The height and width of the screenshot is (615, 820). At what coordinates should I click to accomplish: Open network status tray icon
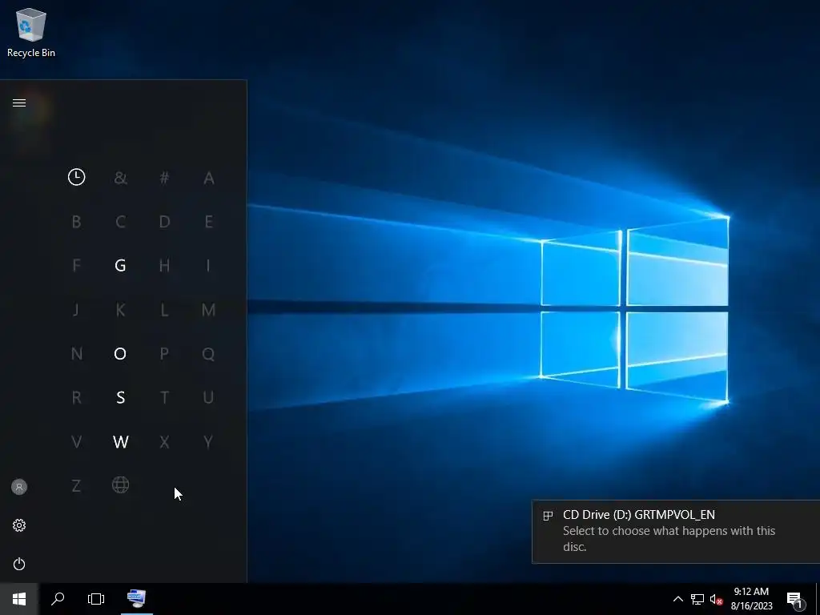click(697, 599)
